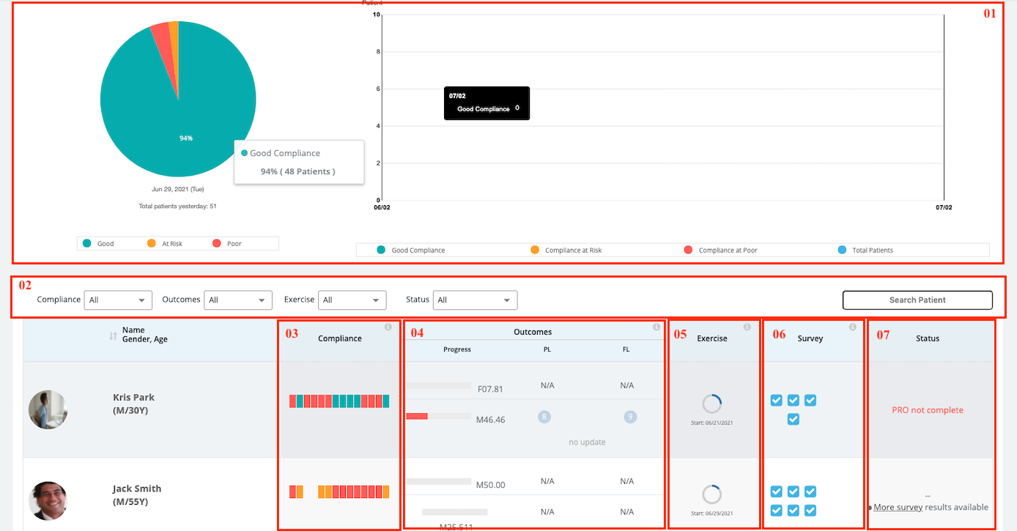
Task: Toggle Kris Park's top-left survey checkbox
Action: [777, 400]
